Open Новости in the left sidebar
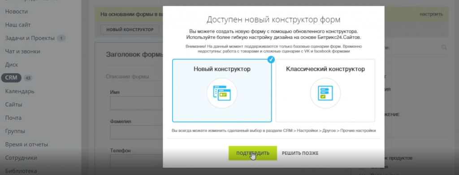 pyautogui.click(x=17, y=12)
